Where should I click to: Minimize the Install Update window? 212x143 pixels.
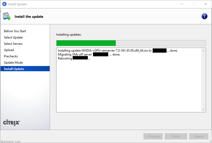(x=182, y=4)
